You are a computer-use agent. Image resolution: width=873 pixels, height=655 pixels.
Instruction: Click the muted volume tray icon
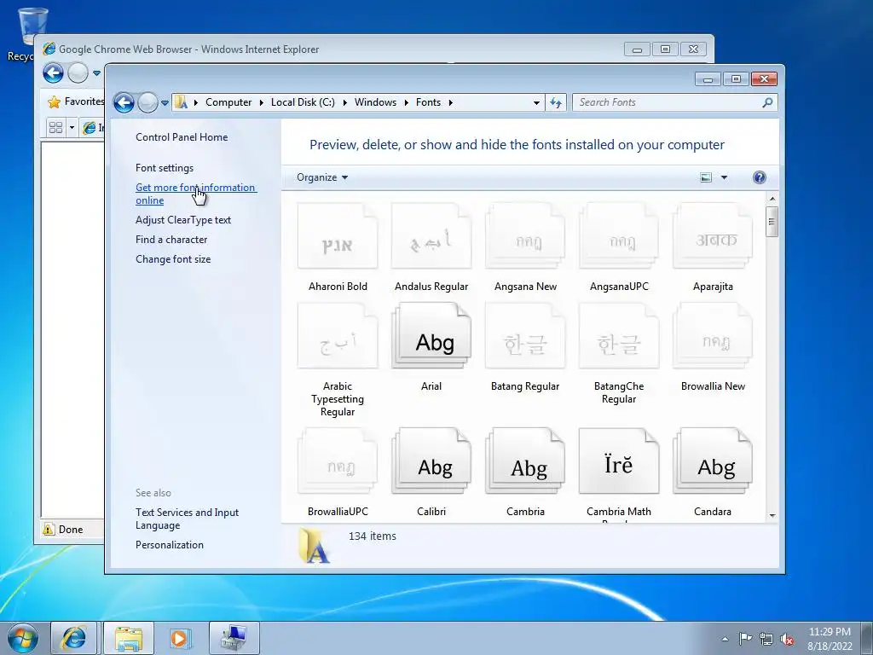point(787,639)
